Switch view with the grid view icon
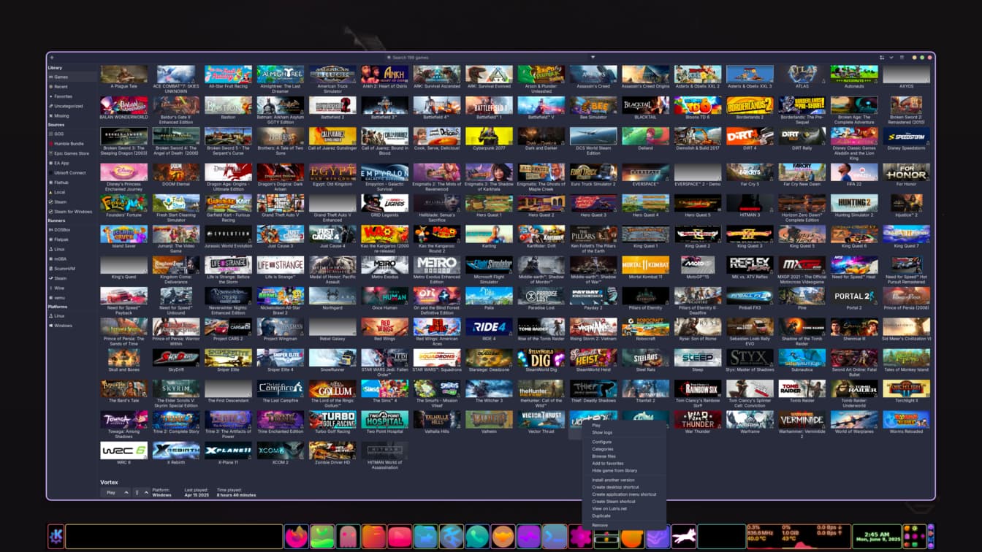982x552 pixels. coord(882,57)
